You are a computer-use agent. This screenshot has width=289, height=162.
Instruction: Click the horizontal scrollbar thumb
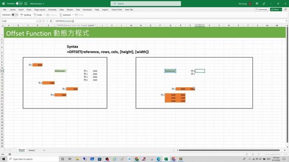click(229, 150)
